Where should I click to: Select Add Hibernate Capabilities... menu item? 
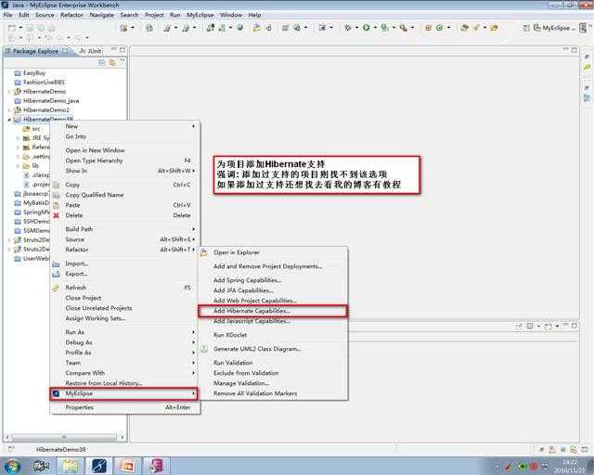273,311
